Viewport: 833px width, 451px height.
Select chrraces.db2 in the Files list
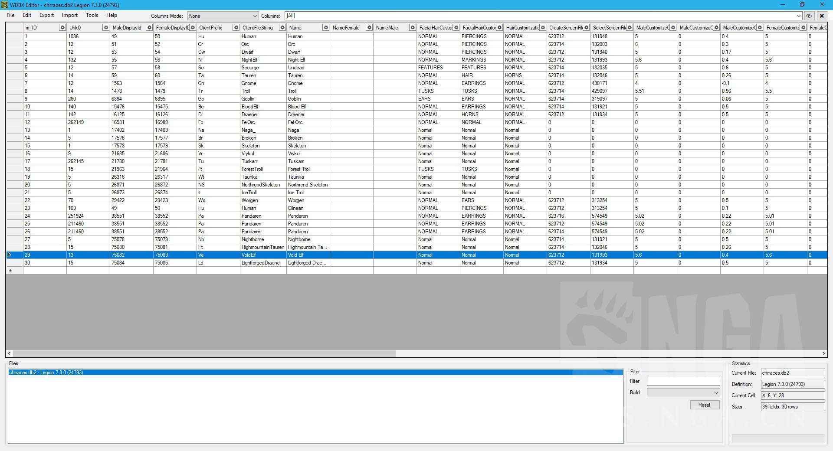[46, 373]
